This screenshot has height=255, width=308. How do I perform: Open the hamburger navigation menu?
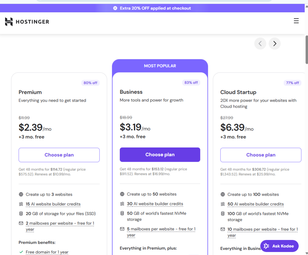[x=296, y=21]
